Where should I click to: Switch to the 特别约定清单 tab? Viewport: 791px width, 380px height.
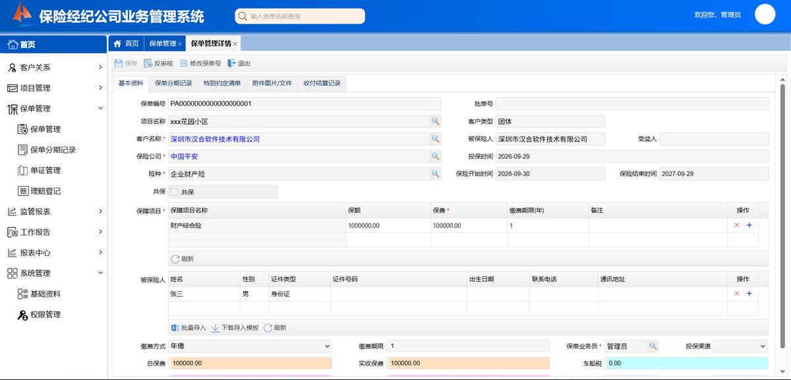pos(222,83)
